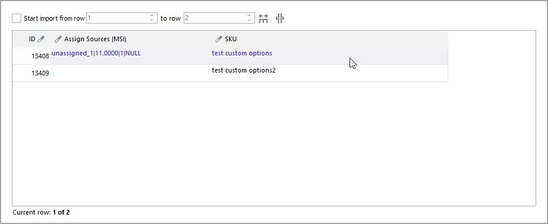Click the fit-columns-width icon beside the to row field
This screenshot has width=548, height=224.
[x=263, y=18]
